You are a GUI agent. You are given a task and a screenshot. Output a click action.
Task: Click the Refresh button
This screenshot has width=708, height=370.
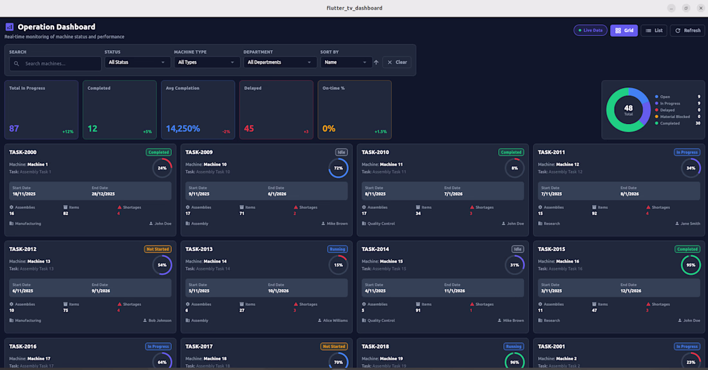[x=687, y=30]
